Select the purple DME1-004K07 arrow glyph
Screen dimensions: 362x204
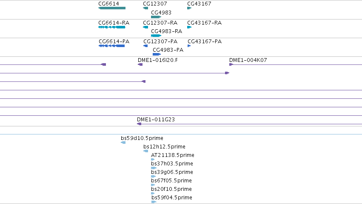(x=231, y=64)
